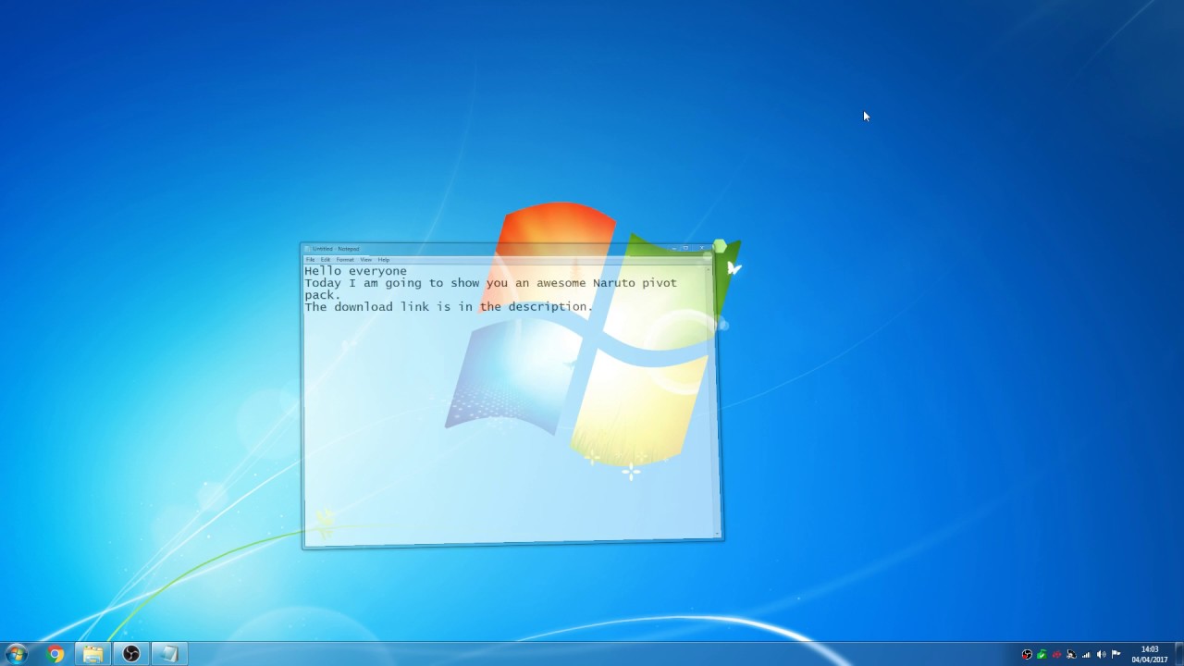Open the Help menu in Notepad

click(x=383, y=260)
